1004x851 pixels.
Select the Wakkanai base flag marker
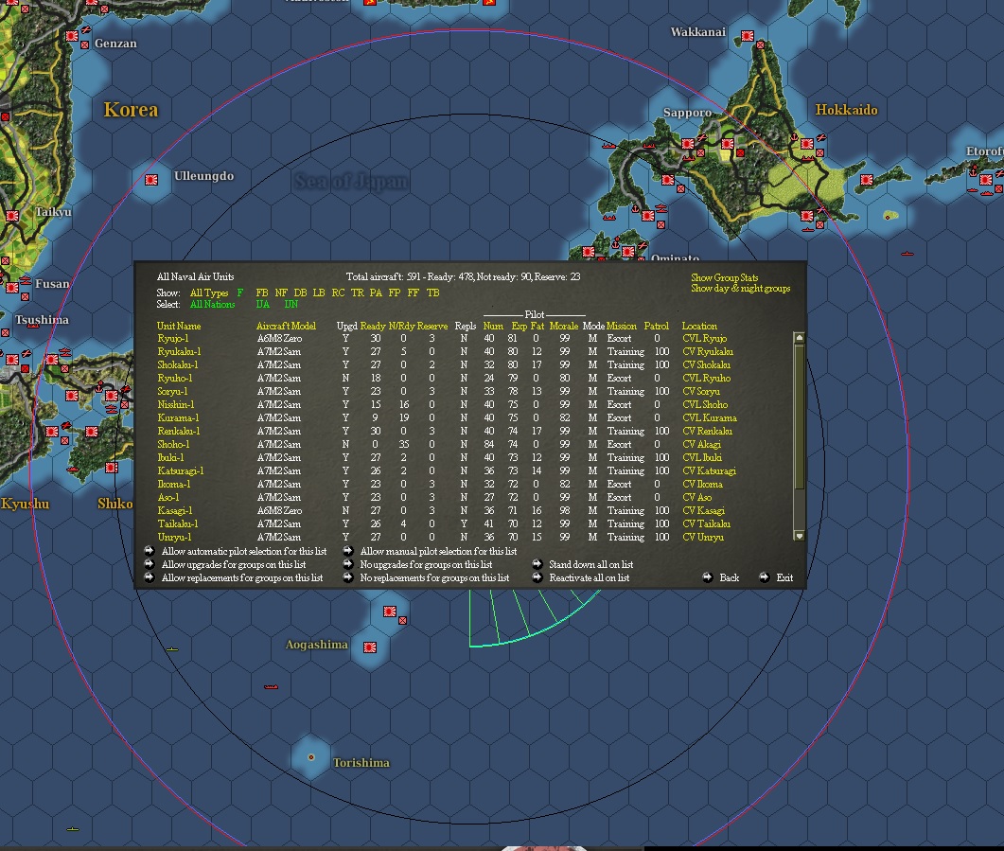(x=748, y=36)
